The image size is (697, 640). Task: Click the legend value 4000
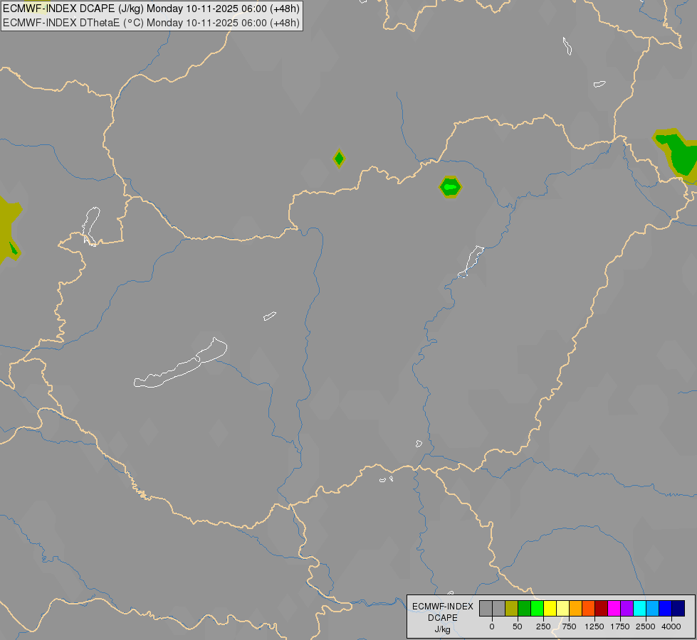click(x=671, y=626)
